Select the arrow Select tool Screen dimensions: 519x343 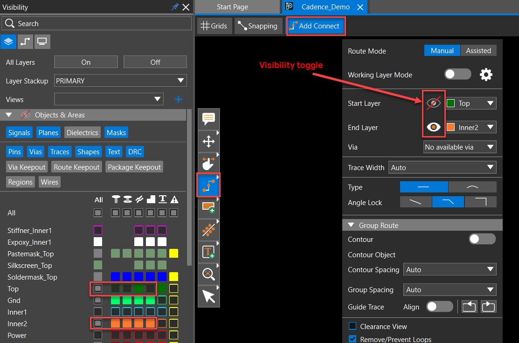[x=208, y=296]
